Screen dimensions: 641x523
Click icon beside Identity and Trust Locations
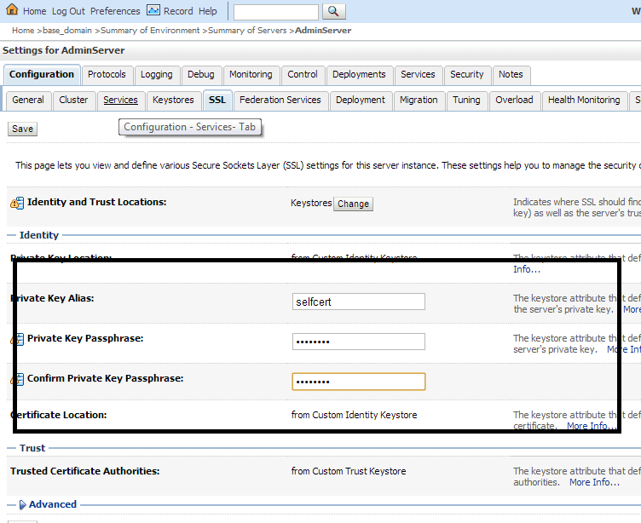click(x=17, y=203)
